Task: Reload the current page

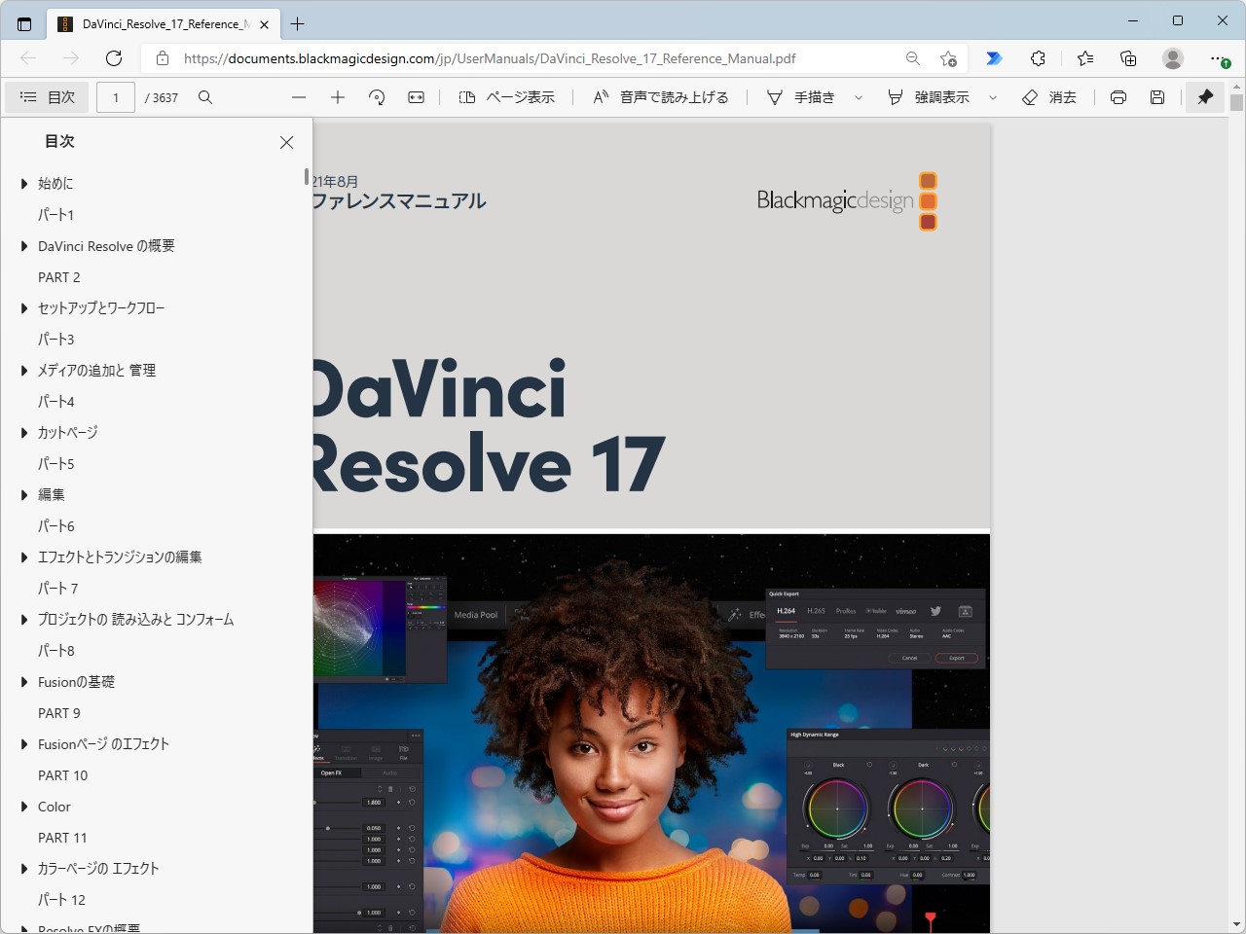Action: [114, 58]
